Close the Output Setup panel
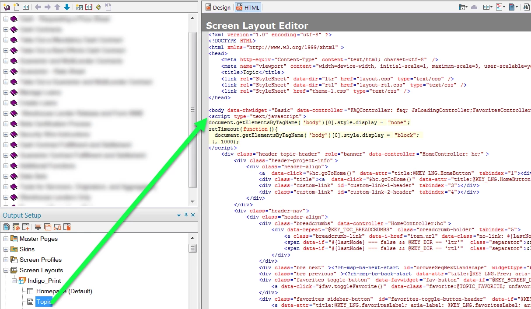The width and height of the screenshot is (531, 309). (193, 215)
